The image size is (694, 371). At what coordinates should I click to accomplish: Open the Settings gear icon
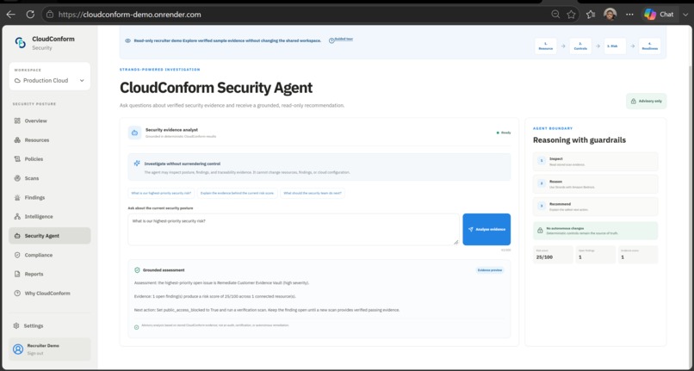(16, 326)
